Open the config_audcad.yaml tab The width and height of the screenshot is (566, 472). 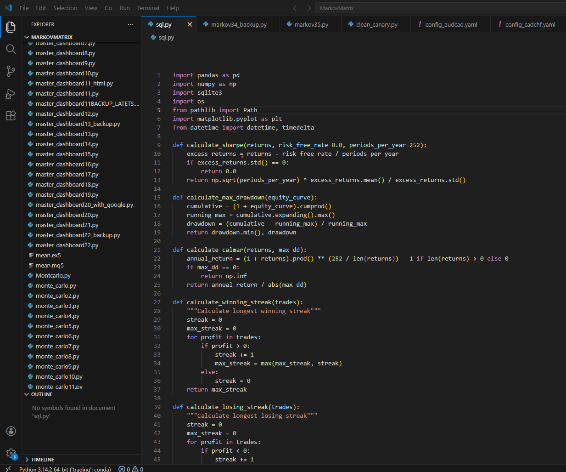(451, 24)
